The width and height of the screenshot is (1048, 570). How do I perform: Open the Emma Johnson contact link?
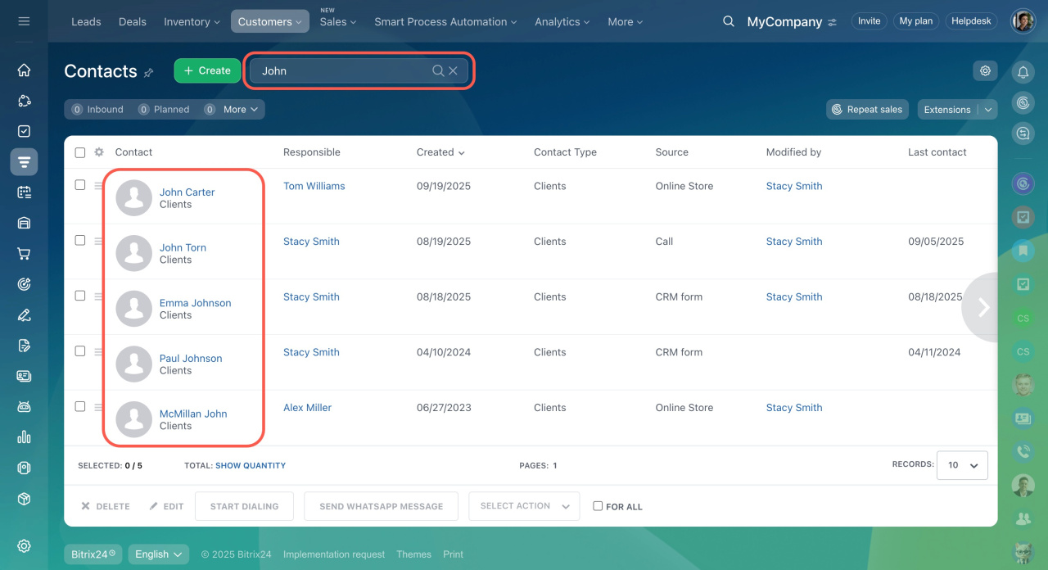click(x=195, y=303)
